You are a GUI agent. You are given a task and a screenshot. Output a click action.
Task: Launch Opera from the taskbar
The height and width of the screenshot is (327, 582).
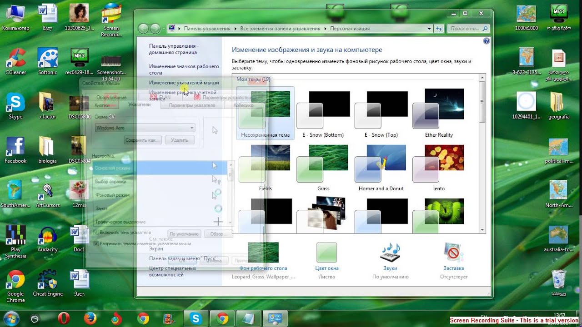(x=64, y=319)
